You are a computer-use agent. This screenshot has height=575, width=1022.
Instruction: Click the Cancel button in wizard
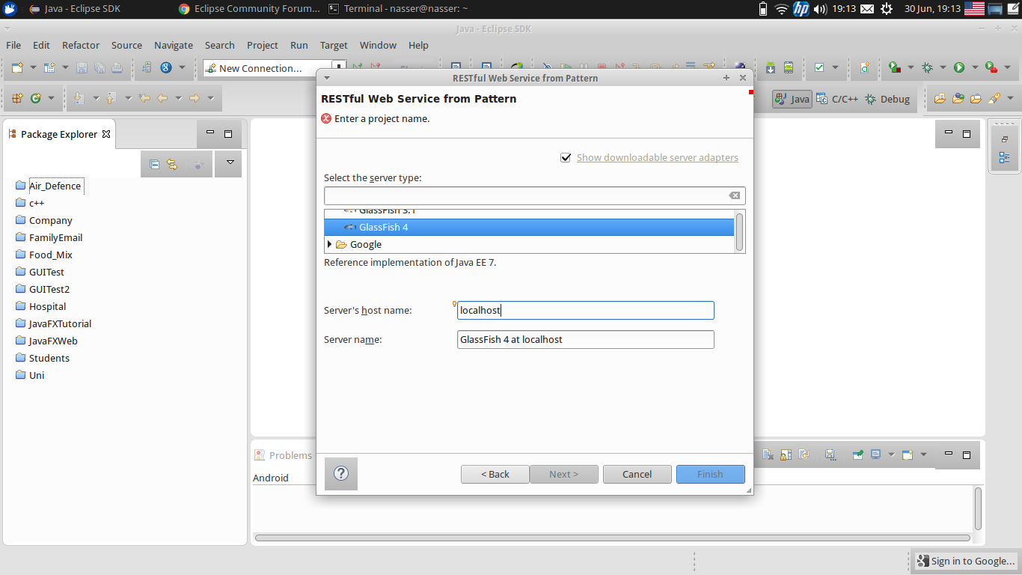click(637, 474)
